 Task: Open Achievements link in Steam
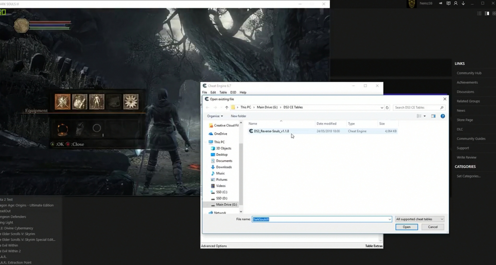click(x=467, y=83)
